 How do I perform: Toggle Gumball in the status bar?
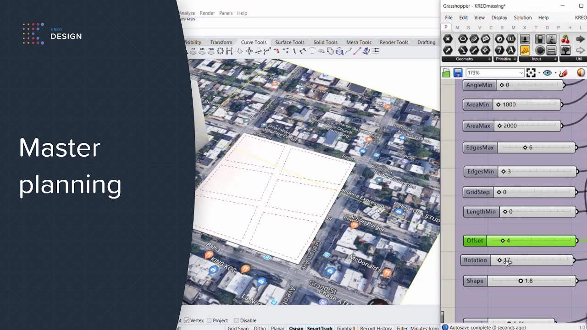[346, 328]
